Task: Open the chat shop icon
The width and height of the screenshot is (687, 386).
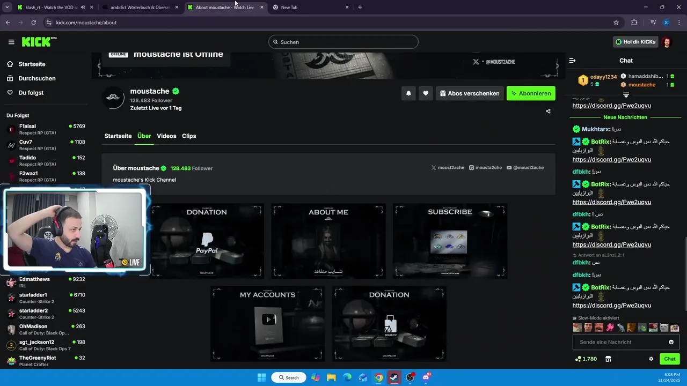Action: (x=608, y=359)
